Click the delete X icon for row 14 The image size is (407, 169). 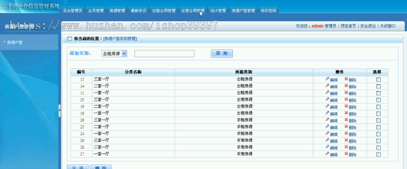(346, 86)
